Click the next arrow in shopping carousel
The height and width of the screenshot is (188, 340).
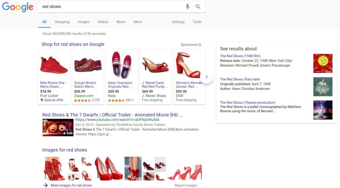click(207, 77)
